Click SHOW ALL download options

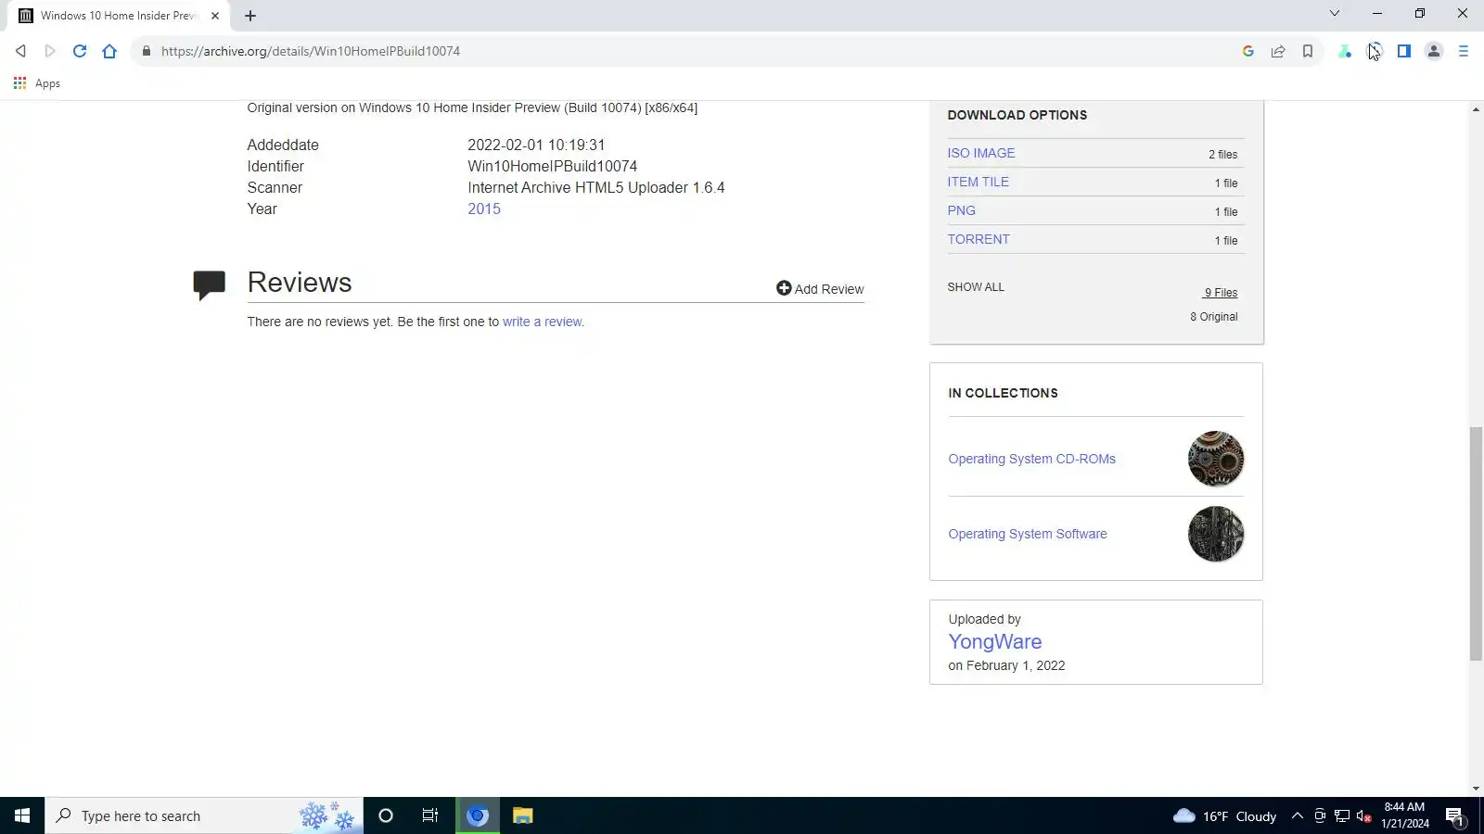coord(976,287)
